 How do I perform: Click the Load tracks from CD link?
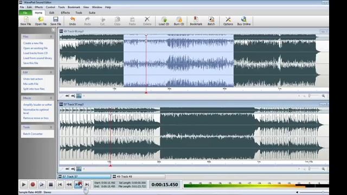tap(35, 53)
